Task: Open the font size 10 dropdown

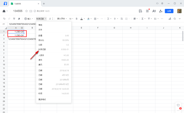Action: (x=71, y=19)
